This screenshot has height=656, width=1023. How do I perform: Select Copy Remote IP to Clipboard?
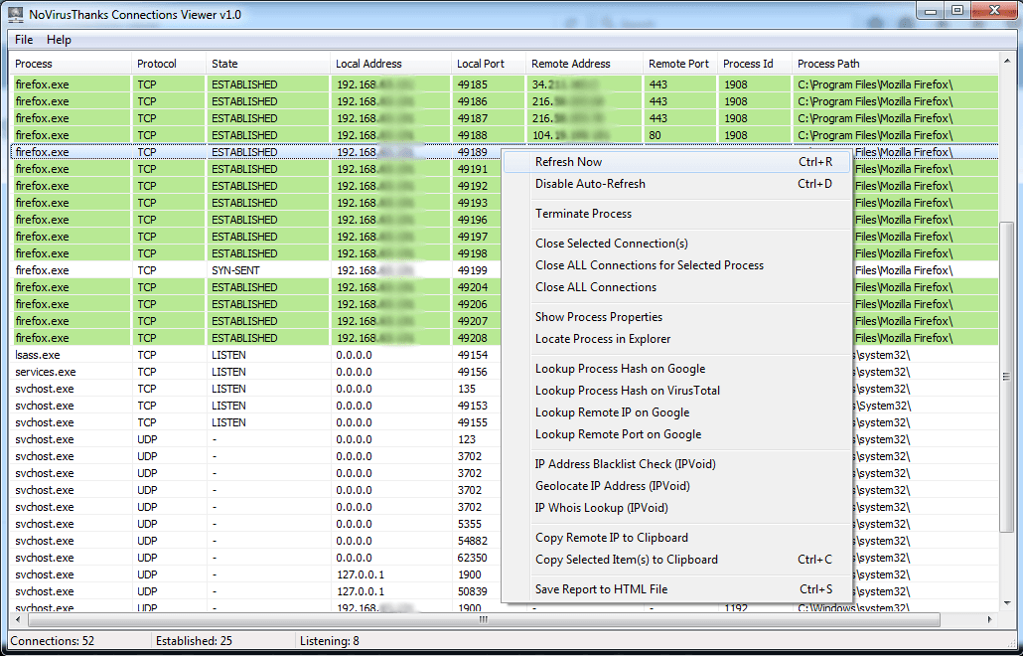(677, 538)
